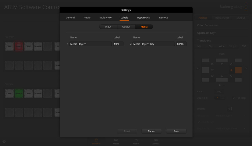Image resolution: width=252 pixels, height=146 pixels.
Task: Click the right chevron on transition patterns
Action: (x=246, y=68)
